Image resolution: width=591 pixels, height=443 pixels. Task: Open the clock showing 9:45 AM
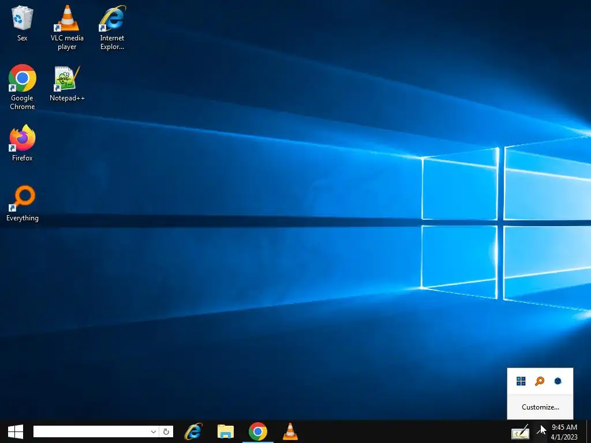[x=564, y=431]
